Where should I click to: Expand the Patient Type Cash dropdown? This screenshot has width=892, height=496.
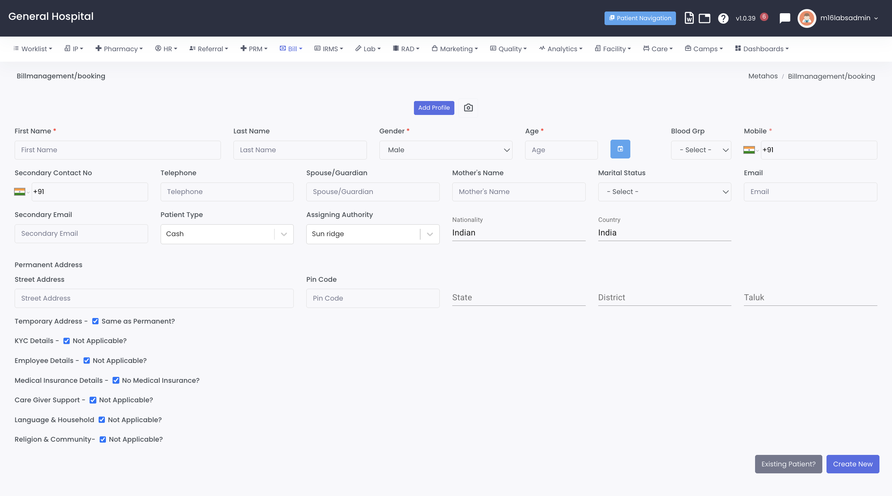pos(227,234)
